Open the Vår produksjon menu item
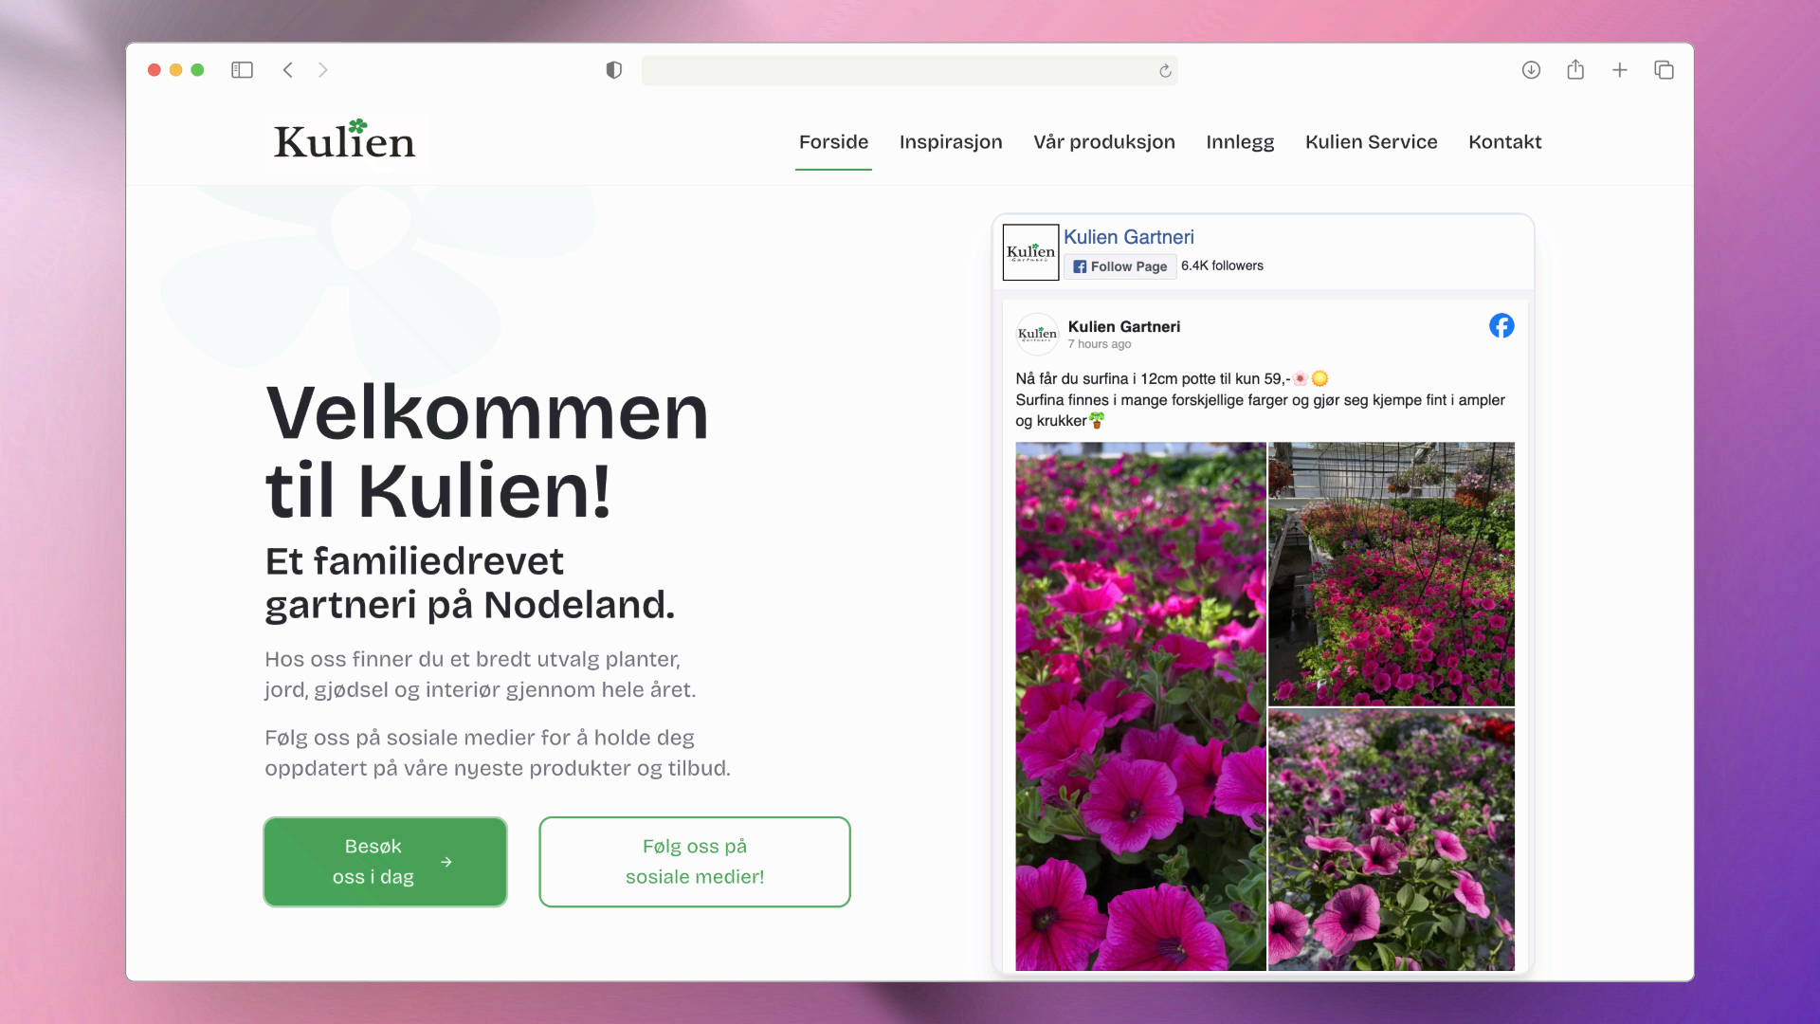This screenshot has height=1024, width=1820. click(1104, 142)
